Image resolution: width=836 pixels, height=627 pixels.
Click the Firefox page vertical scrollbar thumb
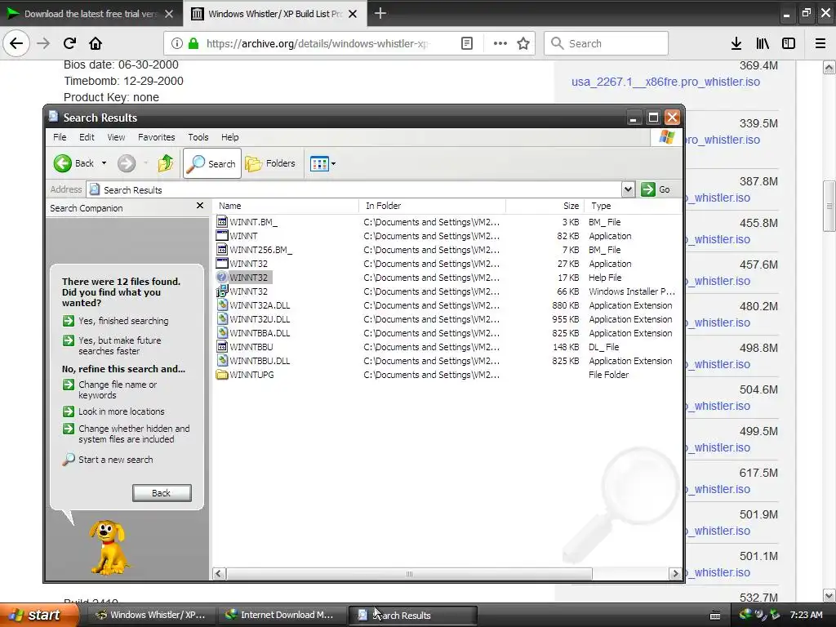point(829,207)
